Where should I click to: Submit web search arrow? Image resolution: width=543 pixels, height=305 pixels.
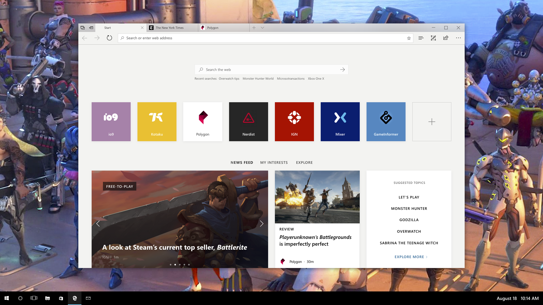[342, 69]
